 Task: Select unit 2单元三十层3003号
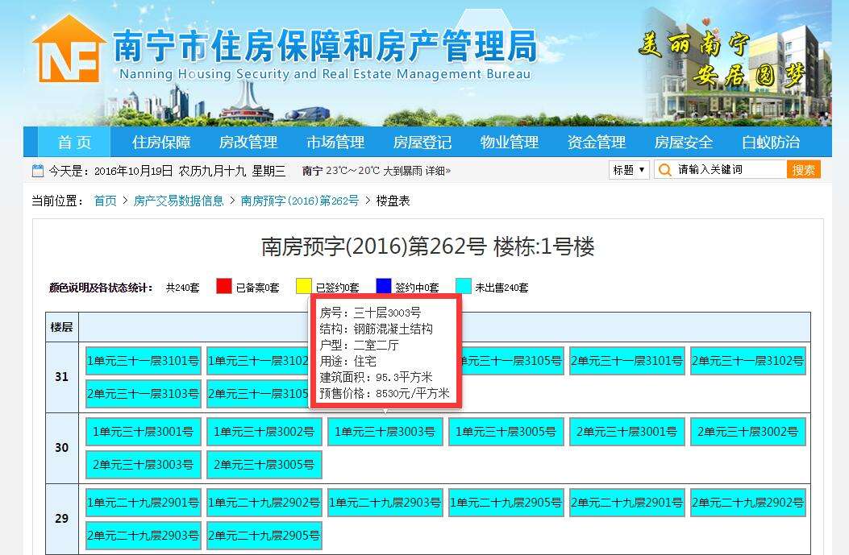coord(144,465)
